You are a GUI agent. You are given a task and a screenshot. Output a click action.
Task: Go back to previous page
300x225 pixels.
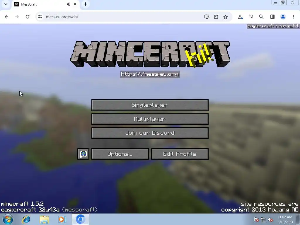(6, 17)
